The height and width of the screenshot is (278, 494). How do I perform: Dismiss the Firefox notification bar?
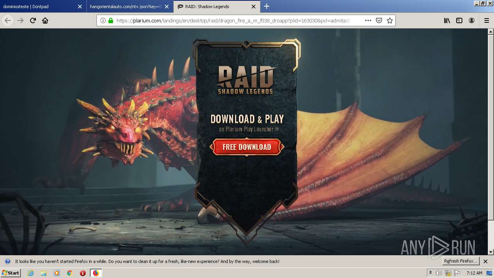486,261
